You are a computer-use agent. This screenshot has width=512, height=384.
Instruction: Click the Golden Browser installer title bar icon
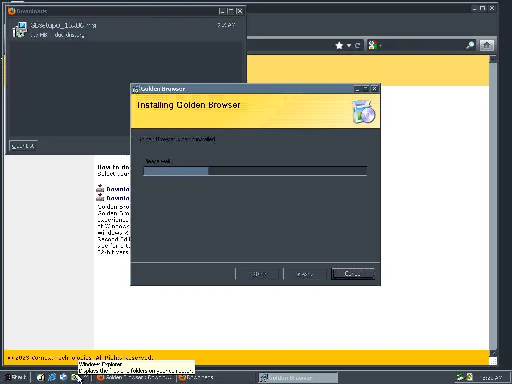[136, 89]
